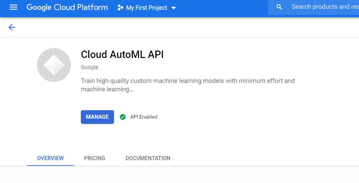Click the Cloud AutoML API title

click(x=122, y=55)
